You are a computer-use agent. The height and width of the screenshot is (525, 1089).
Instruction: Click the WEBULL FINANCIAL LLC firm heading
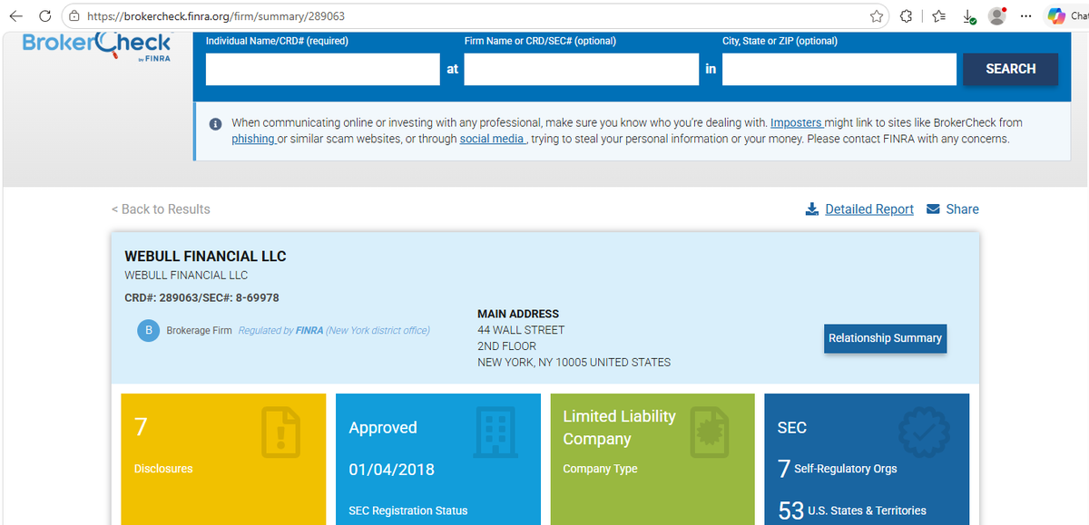click(205, 257)
